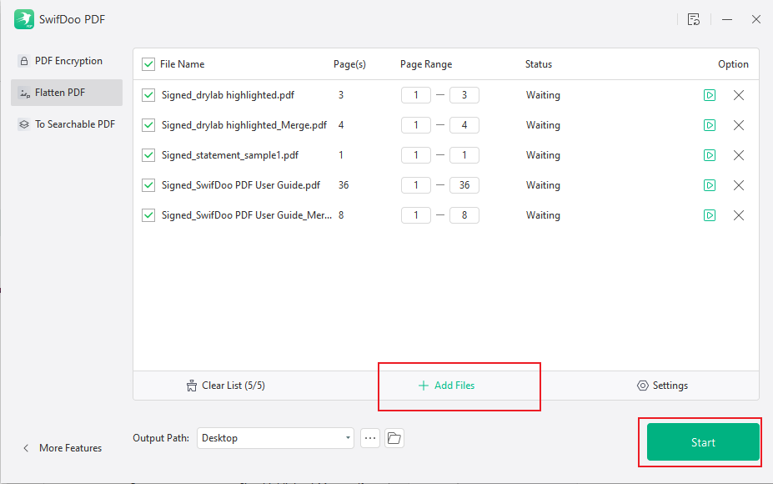773x484 pixels.
Task: Start processing Signed_drylab highlighted.pdf via its play icon
Action: pos(709,95)
